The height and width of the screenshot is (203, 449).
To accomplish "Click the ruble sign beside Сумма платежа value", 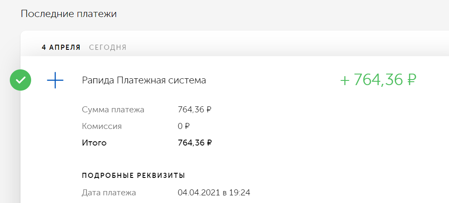I will click(209, 109).
